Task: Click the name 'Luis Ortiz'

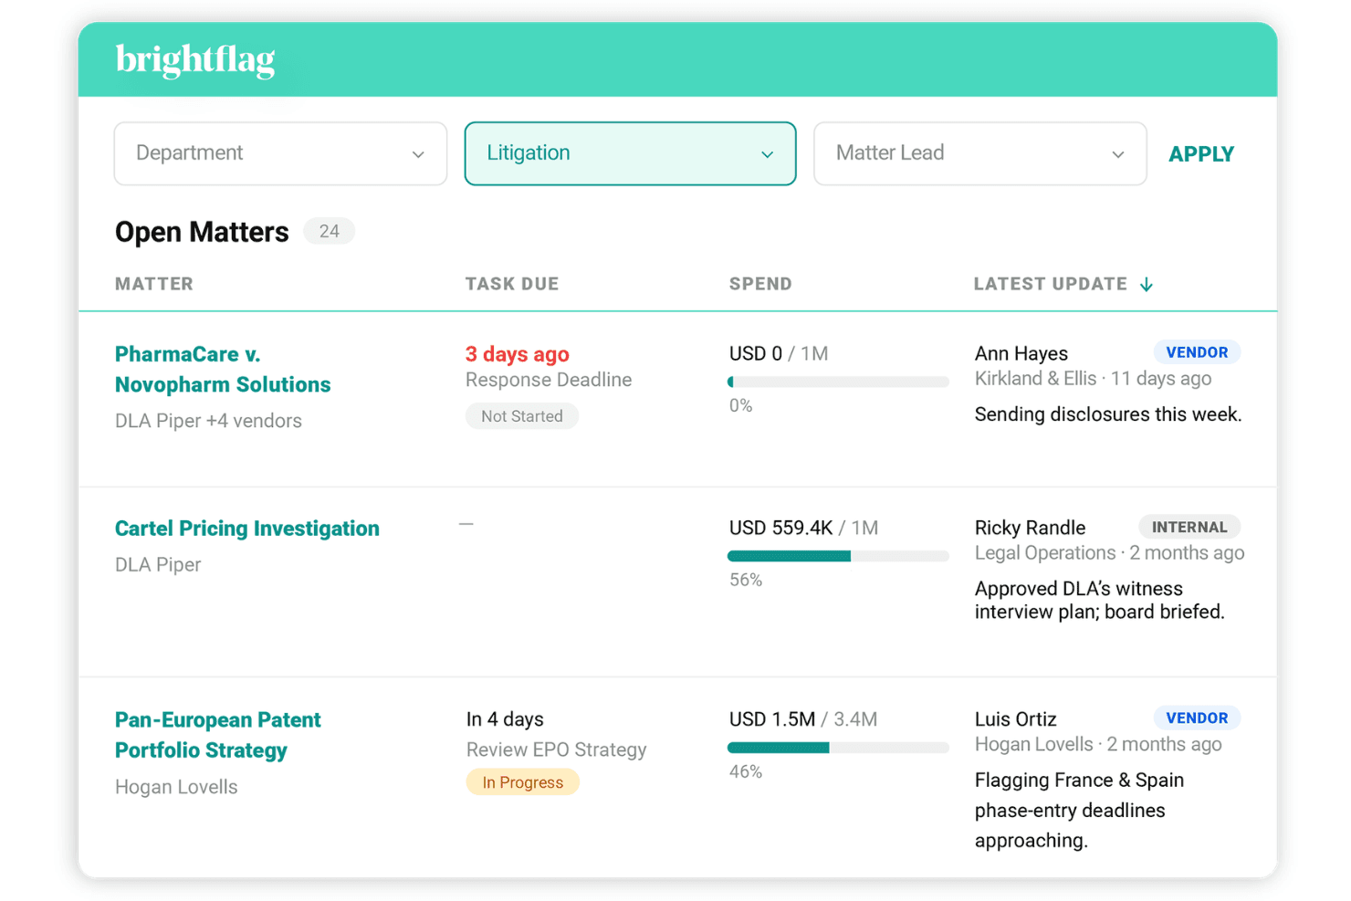Action: tap(1016, 719)
